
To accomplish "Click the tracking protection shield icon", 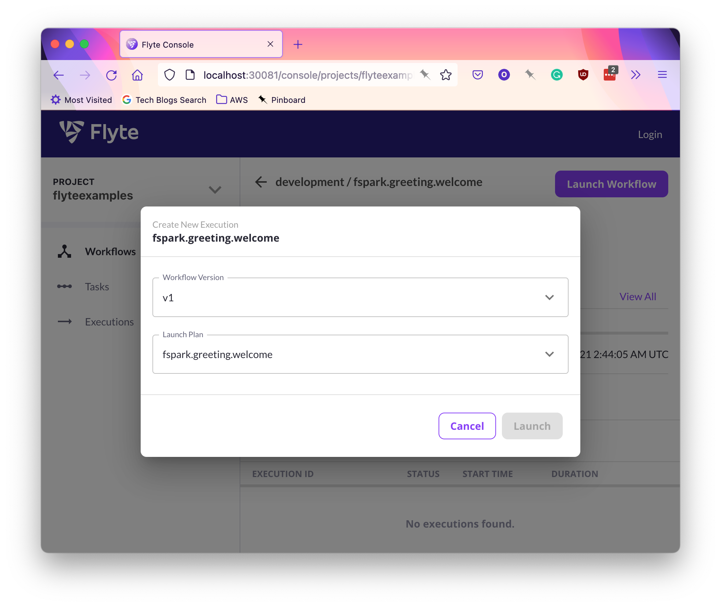I will (169, 75).
